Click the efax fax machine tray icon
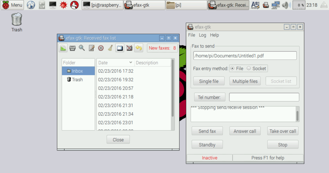 click(266, 5)
